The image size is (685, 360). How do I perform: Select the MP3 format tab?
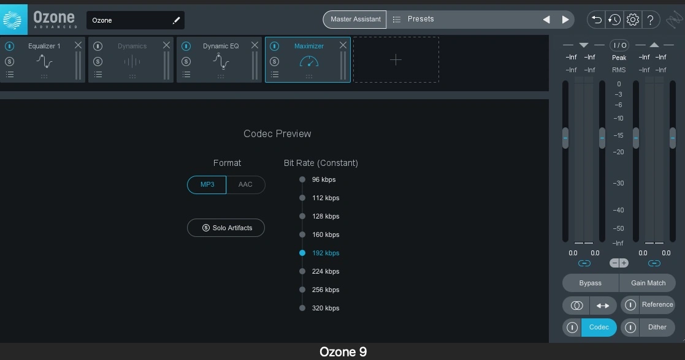pyautogui.click(x=207, y=184)
